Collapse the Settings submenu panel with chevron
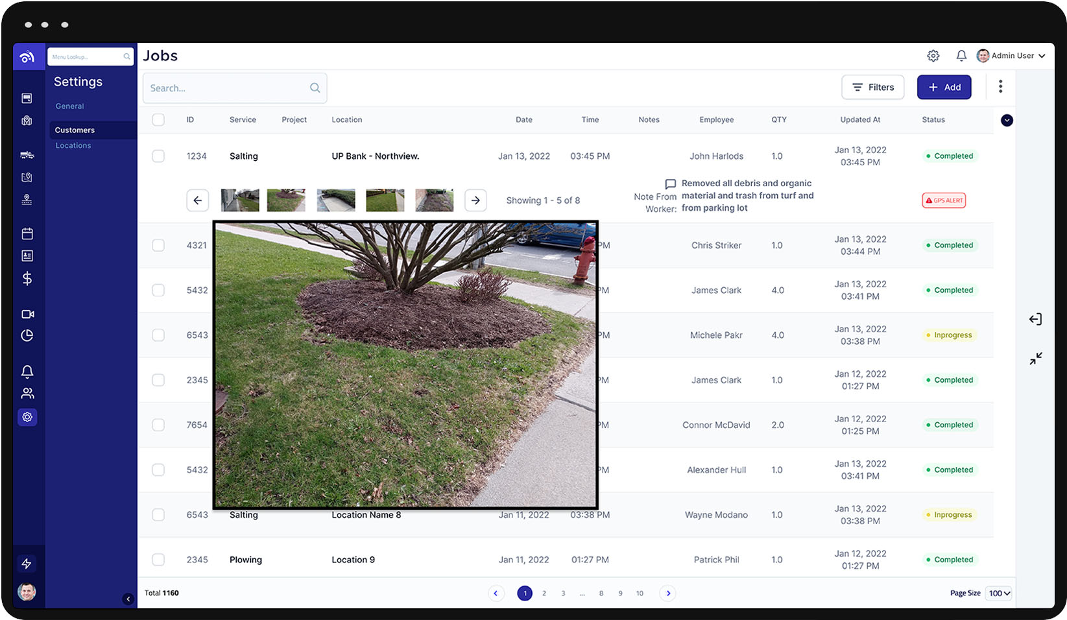This screenshot has height=620, width=1067. (128, 599)
